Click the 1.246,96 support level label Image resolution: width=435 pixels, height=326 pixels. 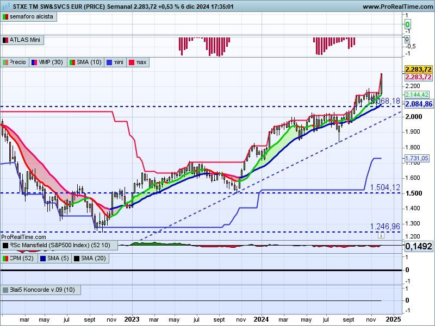tap(385, 227)
